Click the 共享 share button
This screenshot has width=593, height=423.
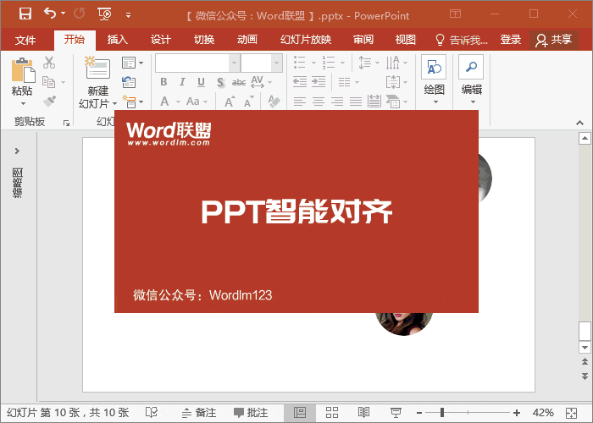[554, 40]
